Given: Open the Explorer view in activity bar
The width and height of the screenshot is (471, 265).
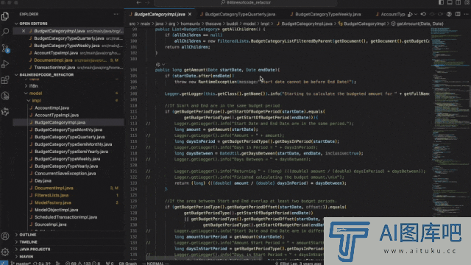Looking at the screenshot, I should (x=5, y=16).
